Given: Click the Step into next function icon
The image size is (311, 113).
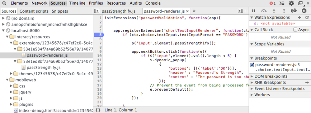Looking at the screenshot, I should pyautogui.click(x=274, y=11).
